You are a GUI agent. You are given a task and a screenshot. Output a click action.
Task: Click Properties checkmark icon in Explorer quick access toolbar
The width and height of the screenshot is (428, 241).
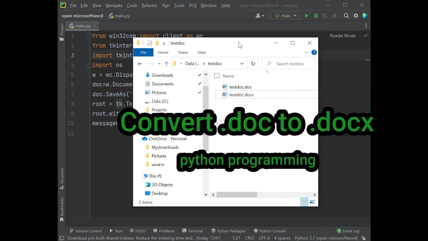pos(149,43)
